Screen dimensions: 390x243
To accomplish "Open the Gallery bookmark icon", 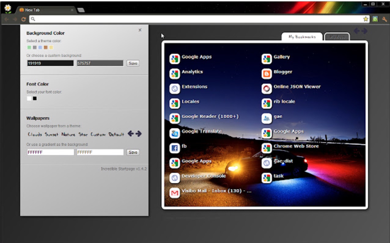I will coord(267,59).
